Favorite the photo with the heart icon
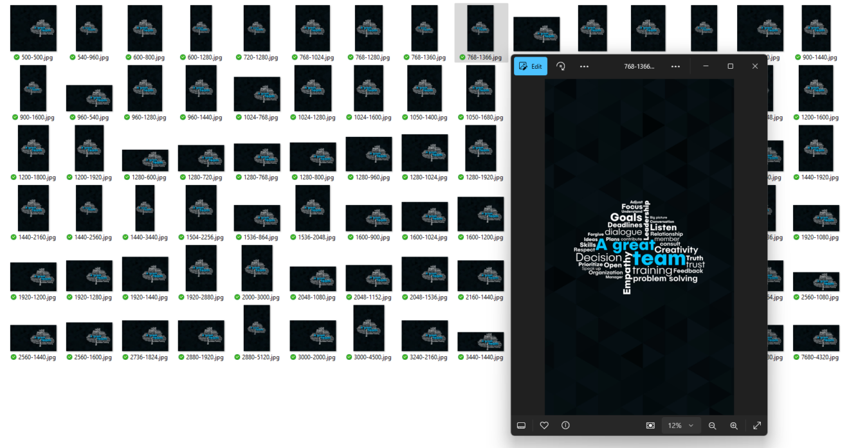Screen dimensions: 849x448 point(544,425)
